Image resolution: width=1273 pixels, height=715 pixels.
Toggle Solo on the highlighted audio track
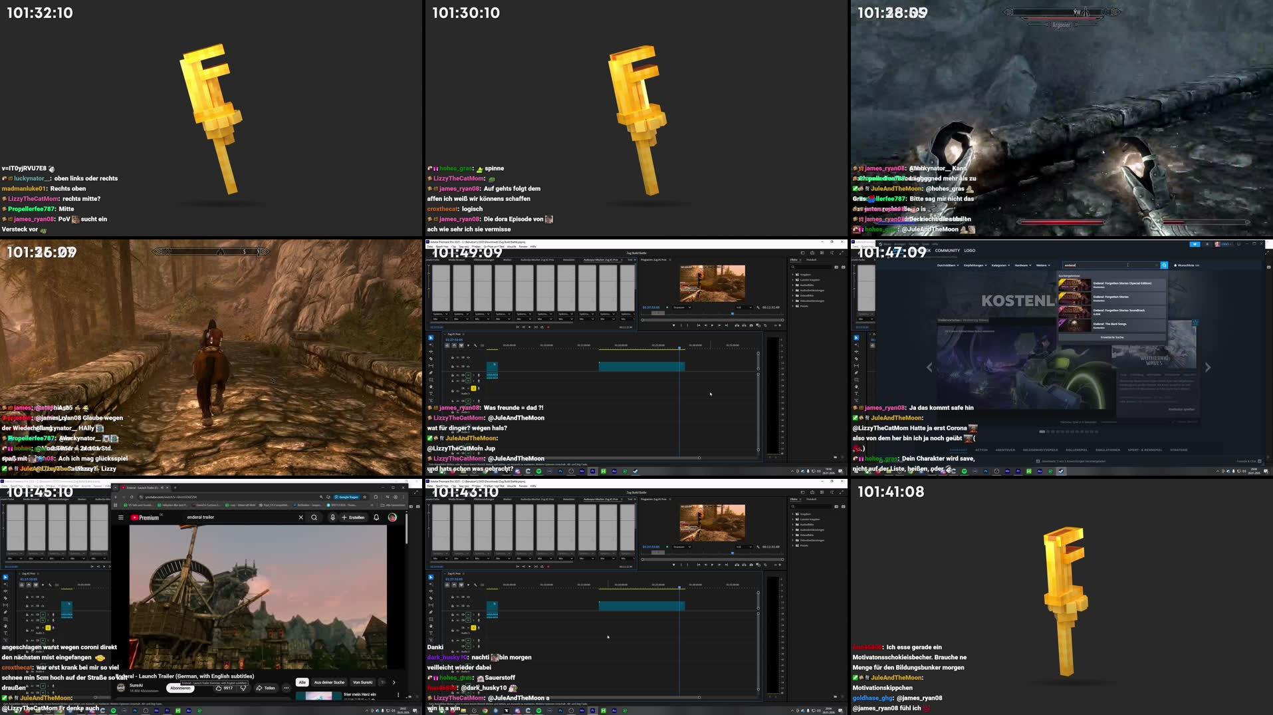(x=473, y=388)
